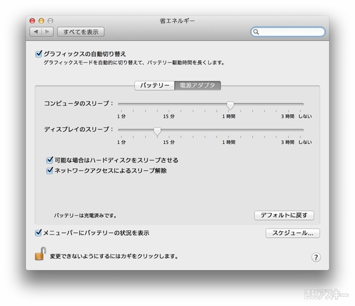Viewport: 355px width, 306px height.
Task: Click the デフォルトに戻す button
Action: [284, 215]
